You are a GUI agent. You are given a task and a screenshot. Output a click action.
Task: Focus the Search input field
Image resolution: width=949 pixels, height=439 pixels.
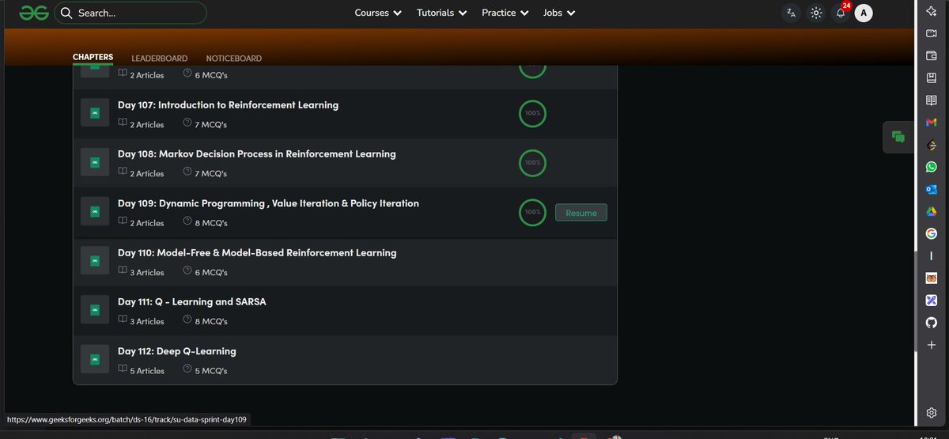point(130,13)
